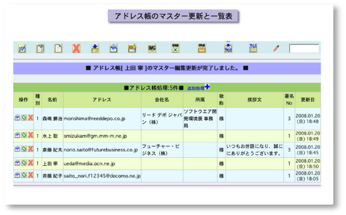Screen dimensions: 346x215
Task: Click the blue address list toolbar icon
Action: coord(253,48)
